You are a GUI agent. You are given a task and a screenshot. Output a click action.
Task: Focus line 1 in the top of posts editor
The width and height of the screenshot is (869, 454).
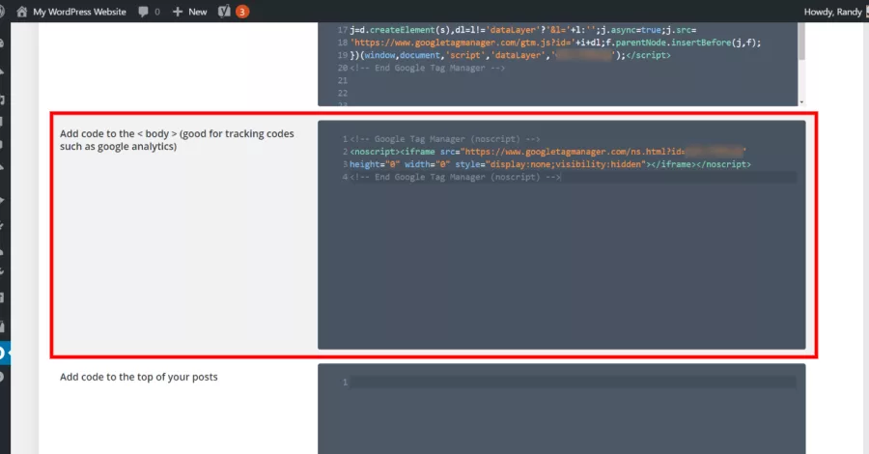pyautogui.click(x=573, y=382)
